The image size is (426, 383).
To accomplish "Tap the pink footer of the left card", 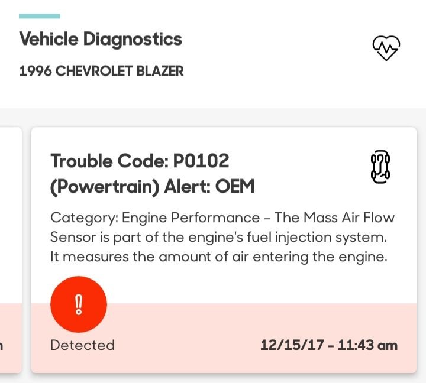I will pyautogui.click(x=11, y=338).
